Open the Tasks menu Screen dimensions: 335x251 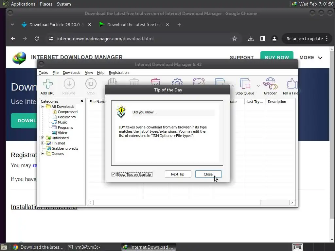click(x=44, y=73)
